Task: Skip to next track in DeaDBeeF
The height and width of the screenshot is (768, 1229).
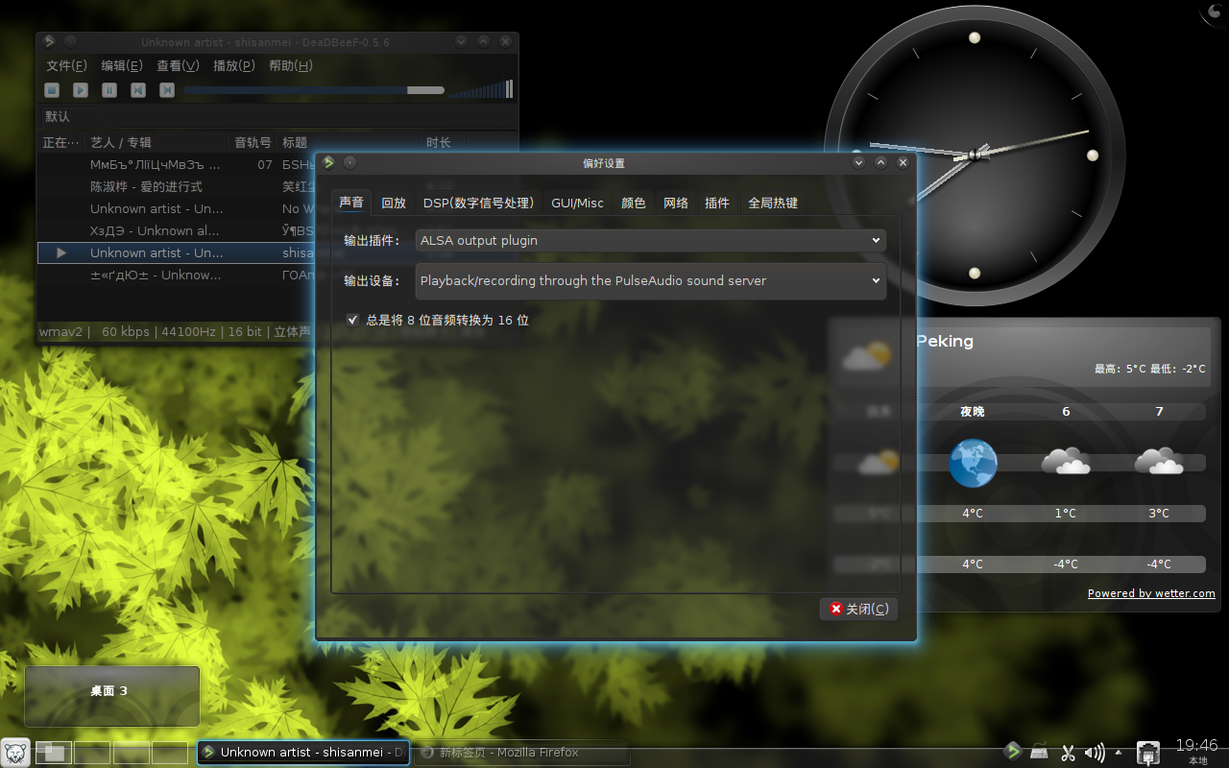Action: pos(167,90)
